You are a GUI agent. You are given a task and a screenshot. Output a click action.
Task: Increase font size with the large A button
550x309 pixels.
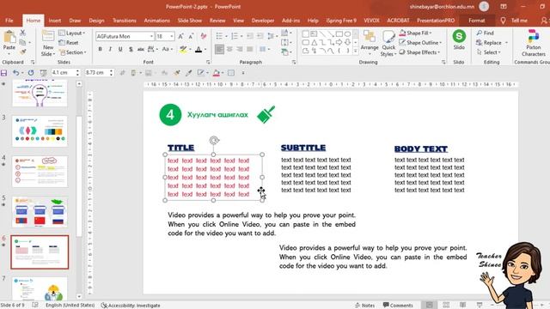click(x=181, y=36)
